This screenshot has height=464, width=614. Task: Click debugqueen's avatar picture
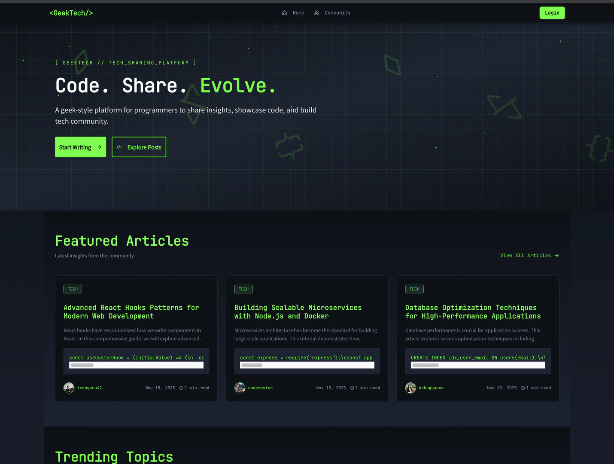point(410,388)
